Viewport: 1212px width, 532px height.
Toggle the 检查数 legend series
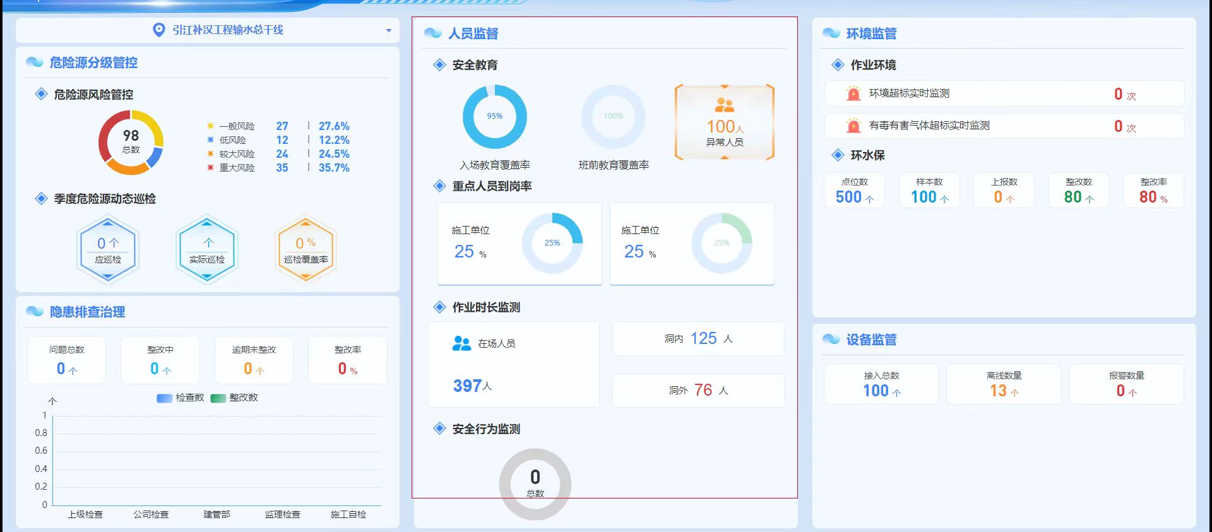[x=181, y=398]
